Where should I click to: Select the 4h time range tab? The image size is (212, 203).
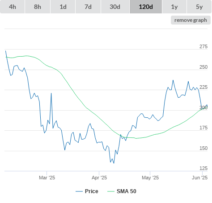[13, 7]
